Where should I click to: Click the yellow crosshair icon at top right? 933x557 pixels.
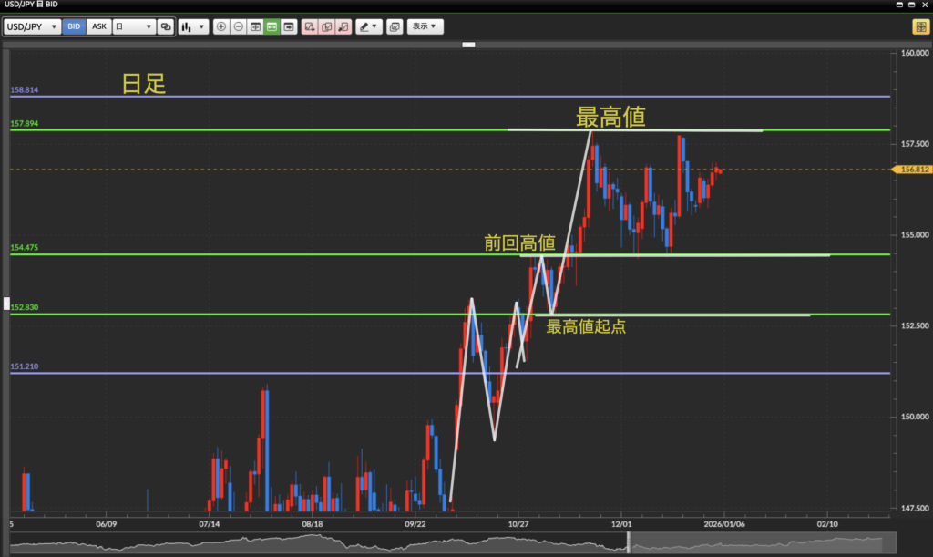pyautogui.click(x=919, y=27)
